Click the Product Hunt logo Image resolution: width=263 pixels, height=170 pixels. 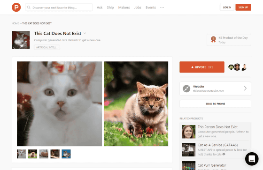point(16,7)
